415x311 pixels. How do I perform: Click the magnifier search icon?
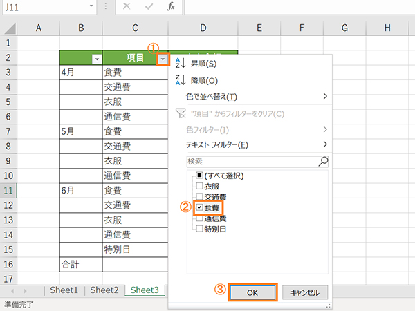click(x=324, y=161)
